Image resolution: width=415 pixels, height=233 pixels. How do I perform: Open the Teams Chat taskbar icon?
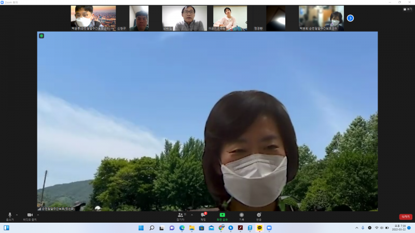point(172,228)
